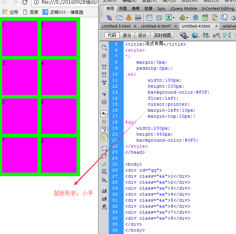Open the Media dropdown arrow
The width and height of the screenshot is (236, 234).
coord(187,18)
